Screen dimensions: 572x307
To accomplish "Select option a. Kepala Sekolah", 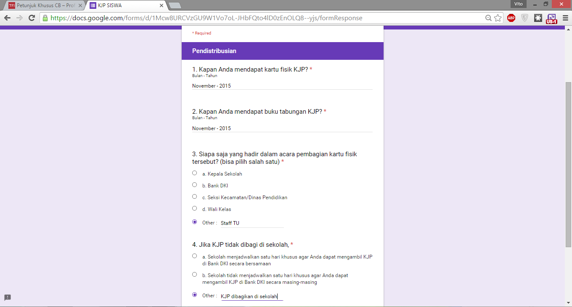I will pyautogui.click(x=194, y=173).
